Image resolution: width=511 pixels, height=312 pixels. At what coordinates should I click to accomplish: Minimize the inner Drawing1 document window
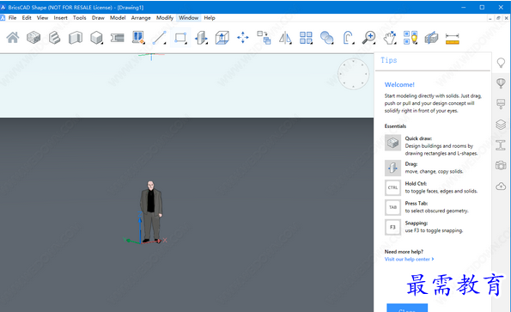coord(490,19)
